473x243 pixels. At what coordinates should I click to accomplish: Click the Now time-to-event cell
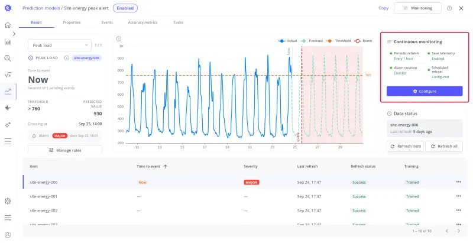point(142,182)
